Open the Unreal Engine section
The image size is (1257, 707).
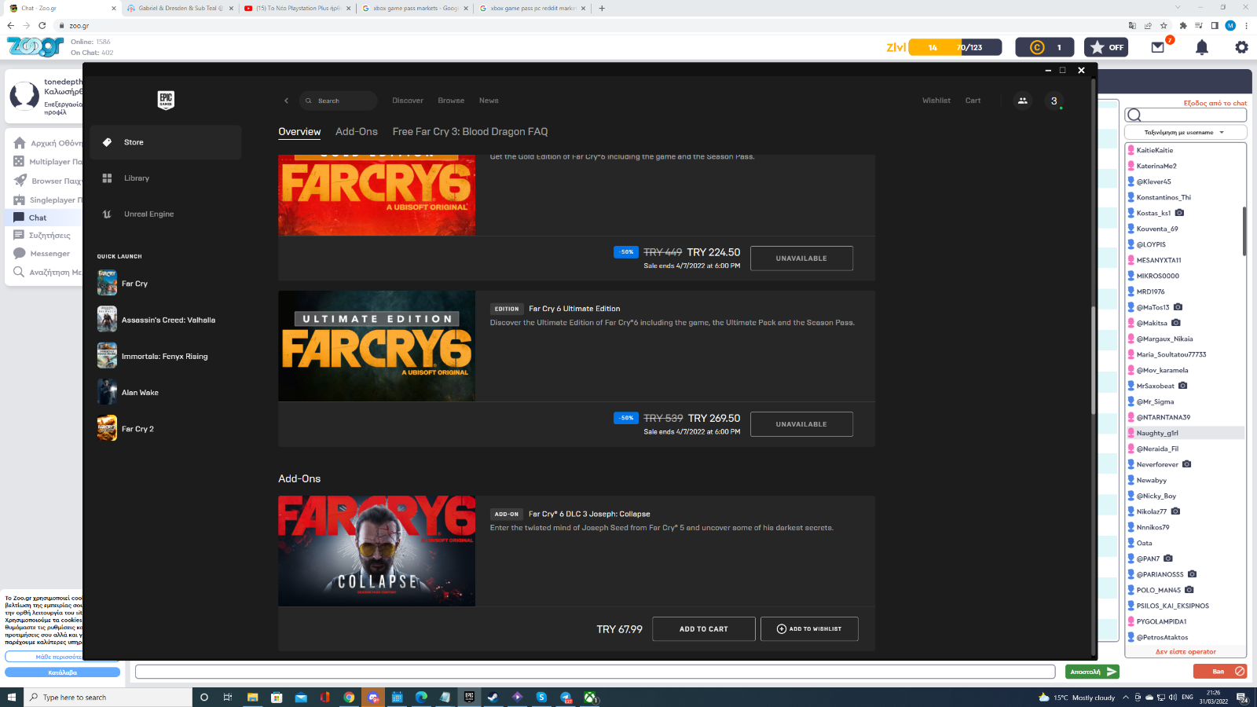point(166,214)
